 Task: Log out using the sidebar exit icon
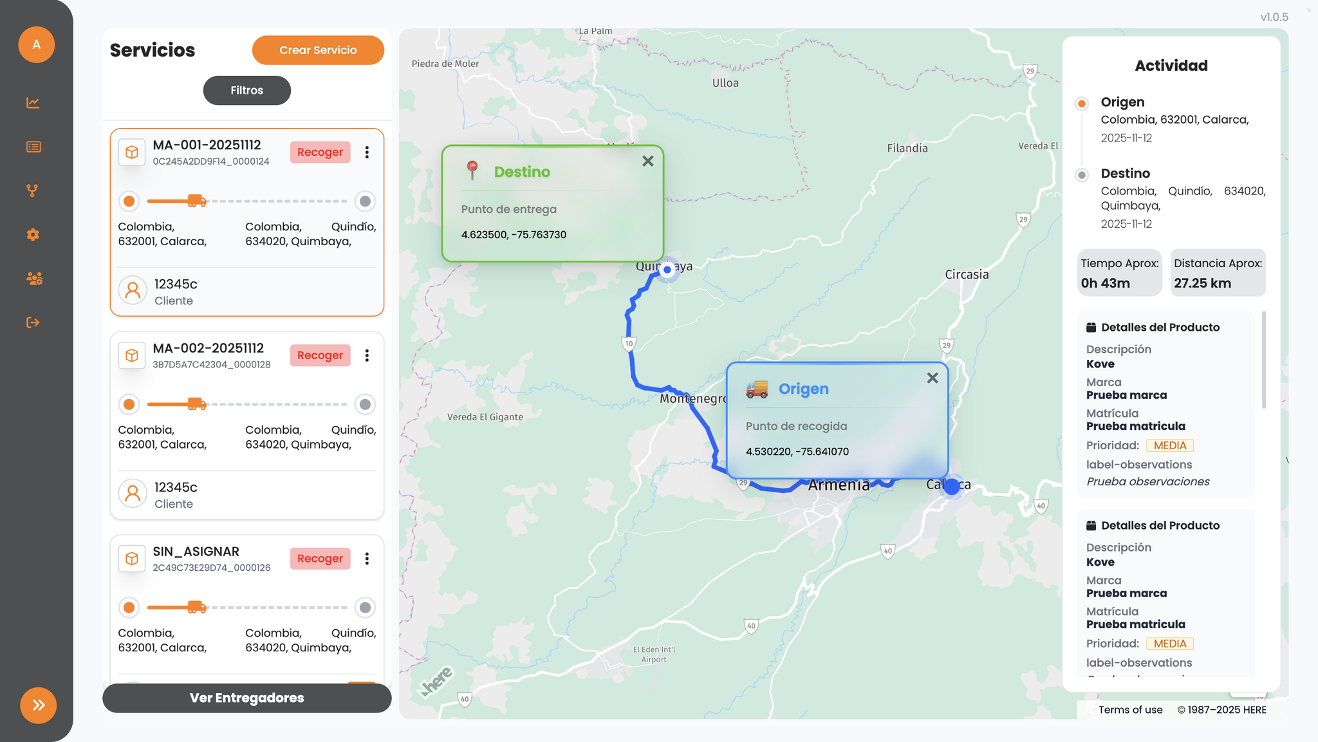[33, 322]
